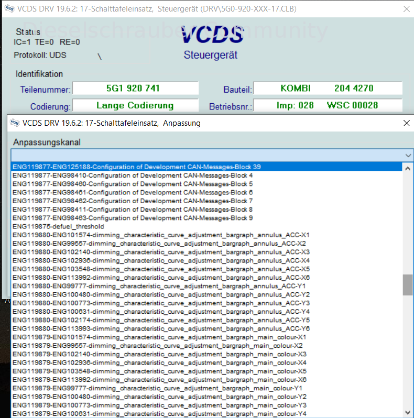Image resolution: width=414 pixels, height=418 pixels.
Task: Select ENG119875-defuel_threshold entry
Action: click(206, 227)
